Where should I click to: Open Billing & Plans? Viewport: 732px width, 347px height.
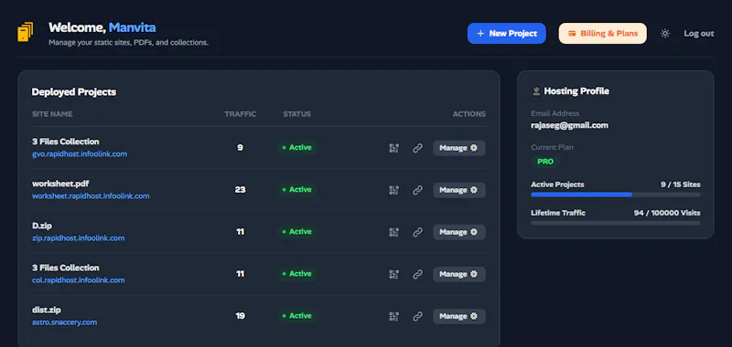coord(603,34)
